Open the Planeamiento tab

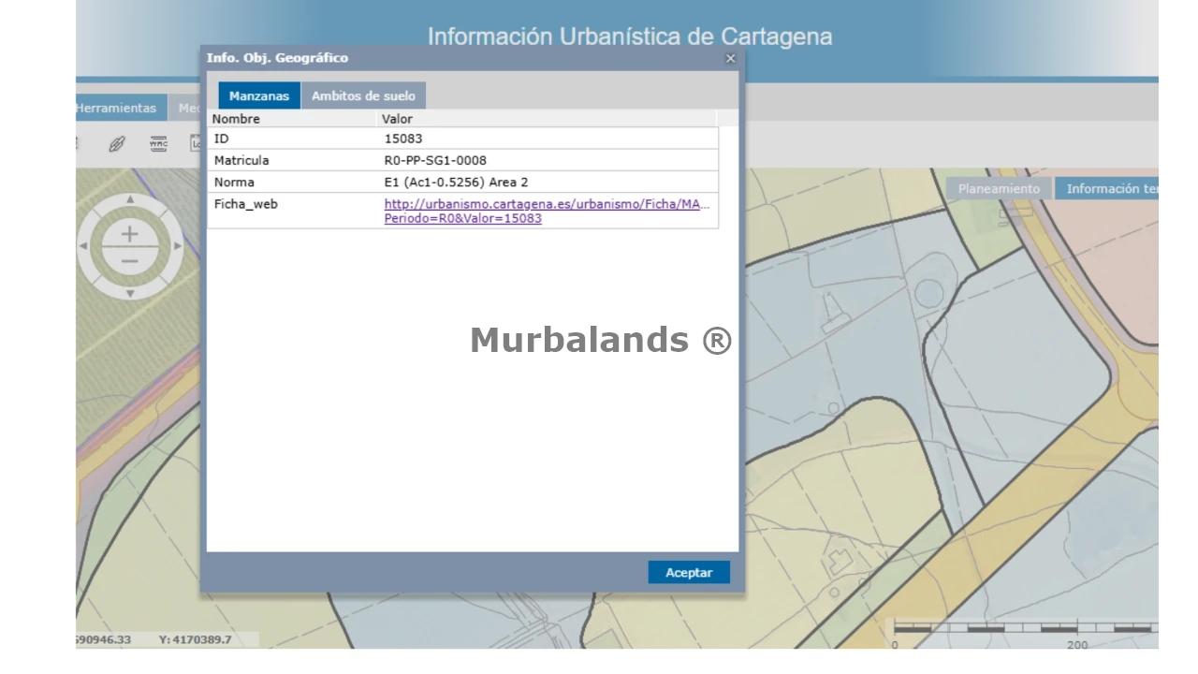[999, 189]
